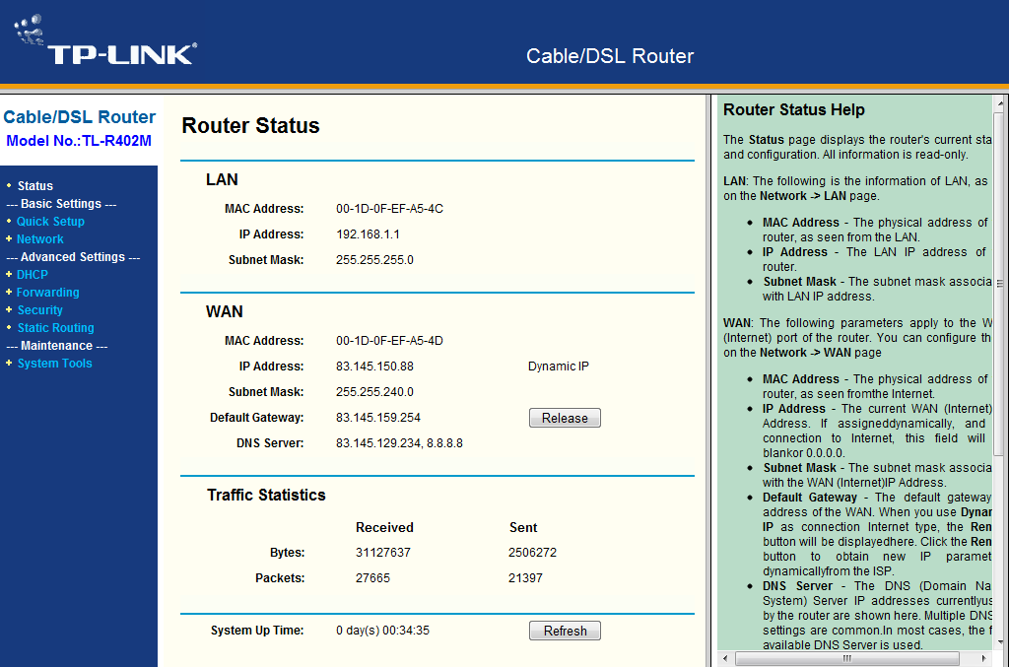This screenshot has height=667, width=1009.
Task: Click WAN MAC address 00-1D-0F-EF-A5-4D
Action: click(389, 341)
